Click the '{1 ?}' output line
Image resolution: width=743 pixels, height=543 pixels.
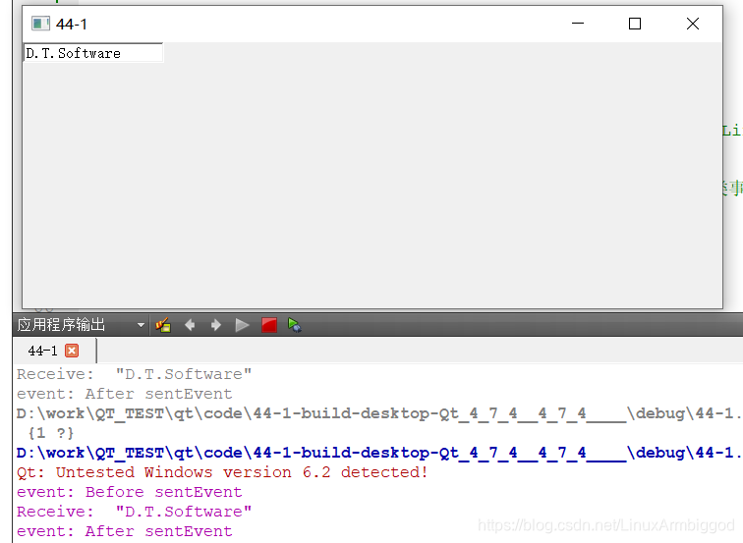[51, 433]
